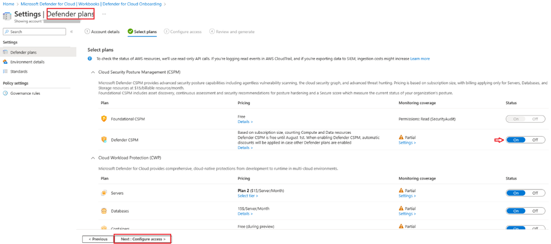This screenshot has height=244, width=551.
Task: Click the Plan 2 ($15/Server/Month) text
Action: [x=261, y=191]
